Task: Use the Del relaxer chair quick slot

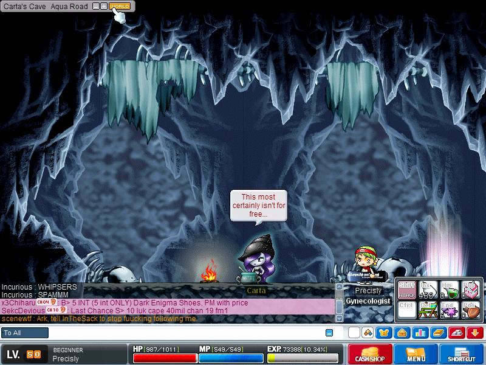Action: coord(428,310)
